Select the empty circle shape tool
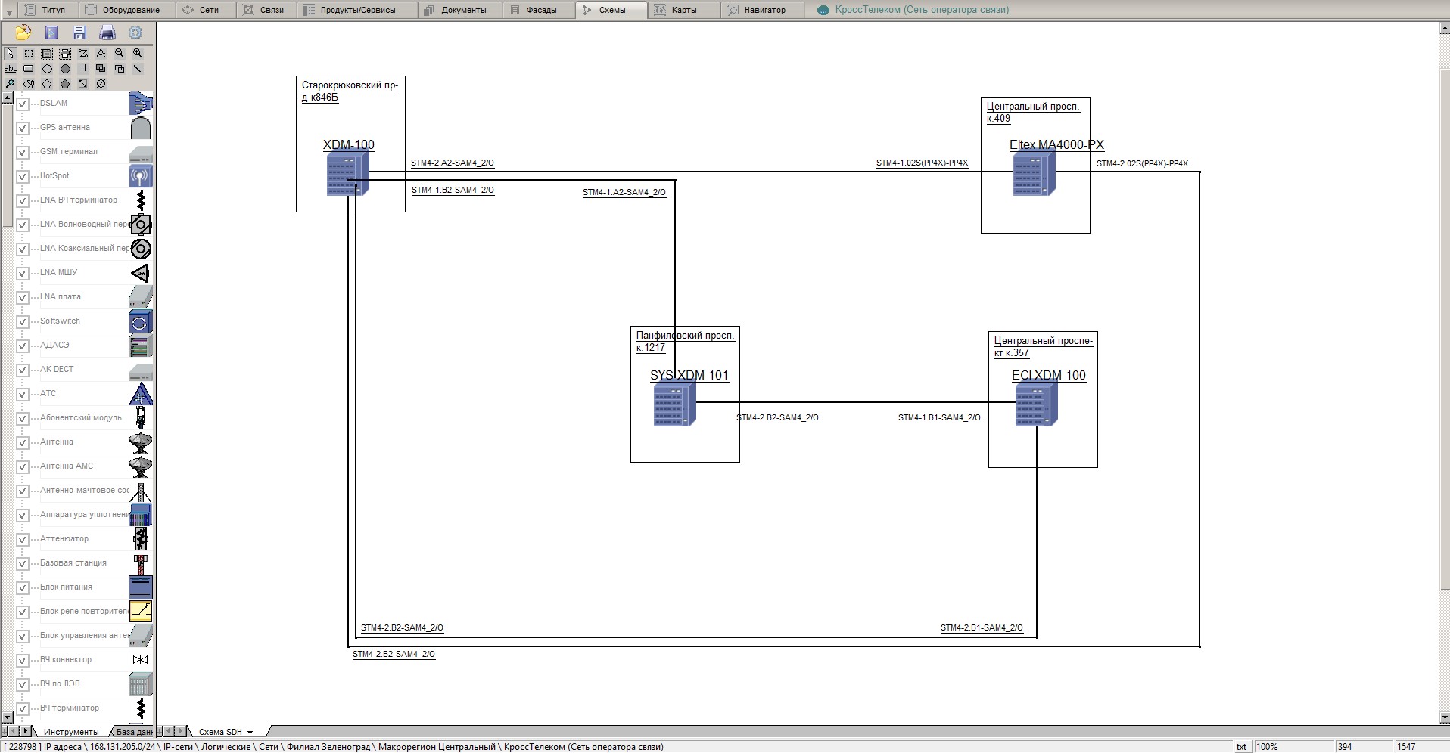1450x753 pixels. [47, 69]
